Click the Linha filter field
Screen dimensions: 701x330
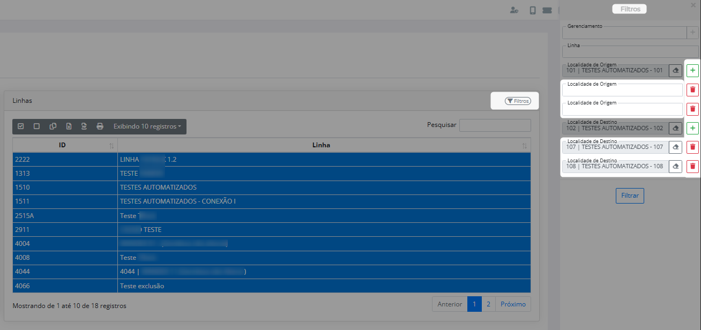point(630,51)
